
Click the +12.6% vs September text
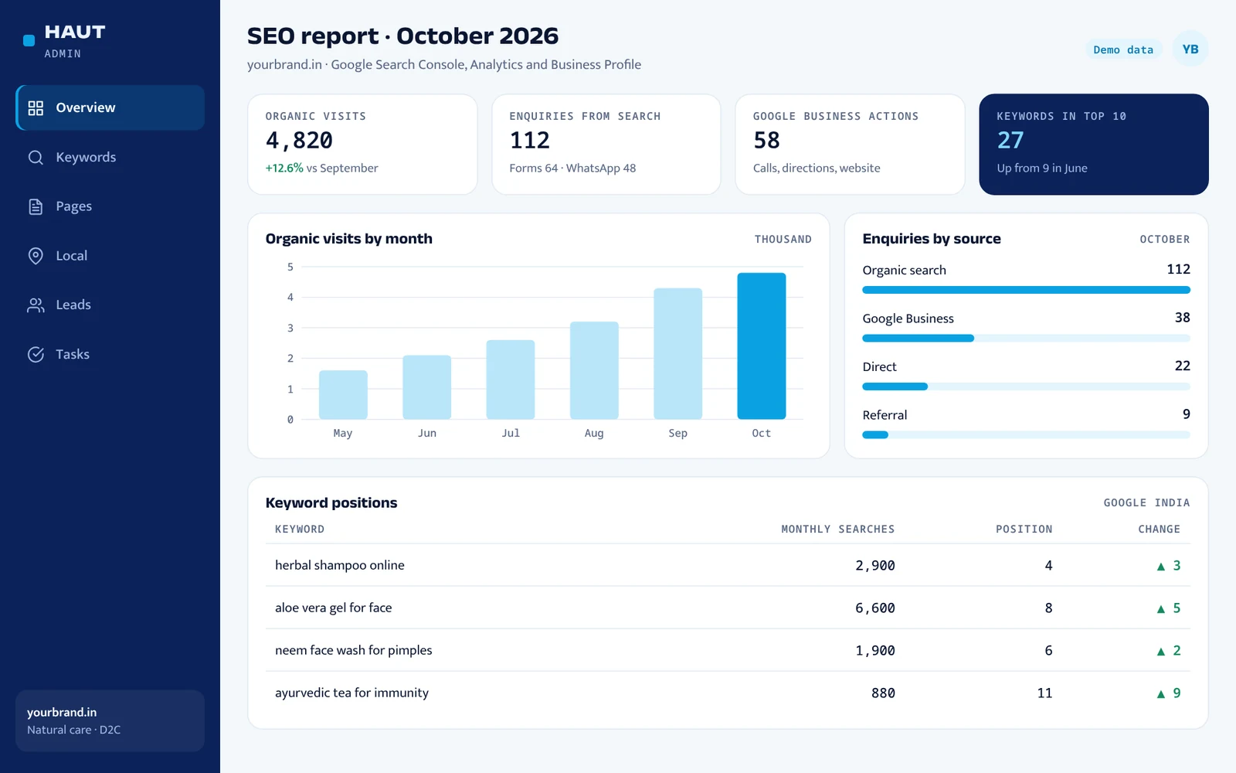coord(321,168)
